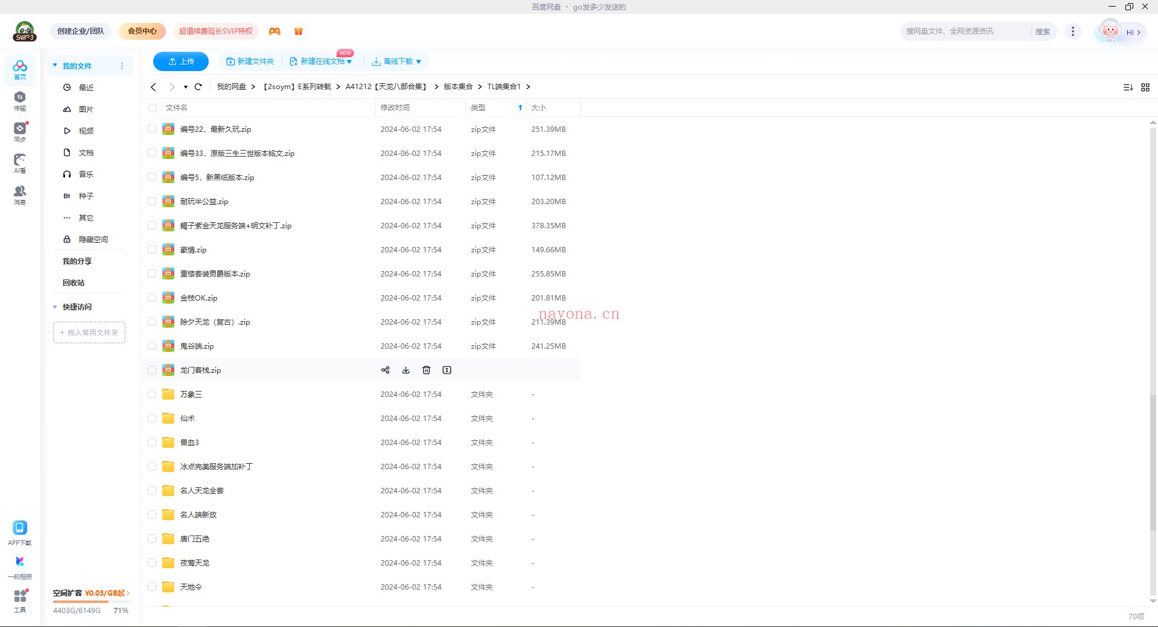Click the three-dot menu beside 我的文件
This screenshot has height=627, width=1158.
click(122, 66)
